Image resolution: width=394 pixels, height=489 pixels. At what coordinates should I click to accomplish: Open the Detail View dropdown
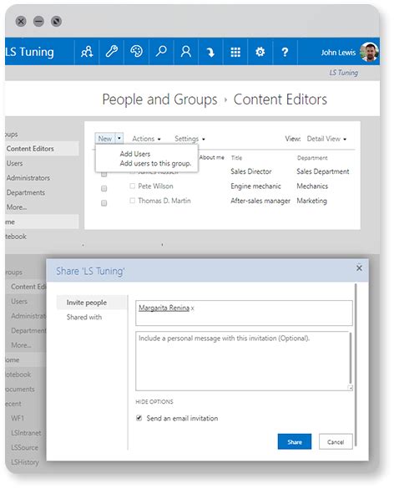(326, 139)
